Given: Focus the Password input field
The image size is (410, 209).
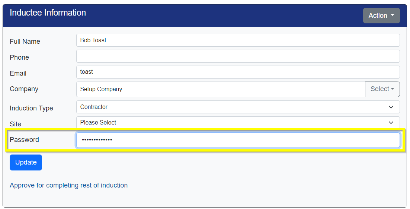Looking at the screenshot, I should coord(238,140).
